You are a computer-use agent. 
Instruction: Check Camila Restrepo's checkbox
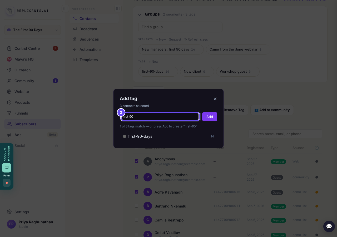[x=136, y=220]
